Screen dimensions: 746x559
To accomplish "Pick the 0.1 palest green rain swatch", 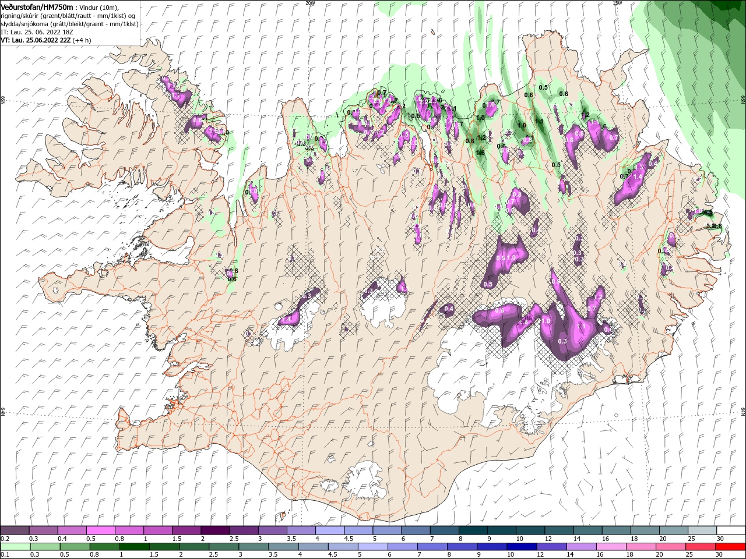I will point(15,547).
